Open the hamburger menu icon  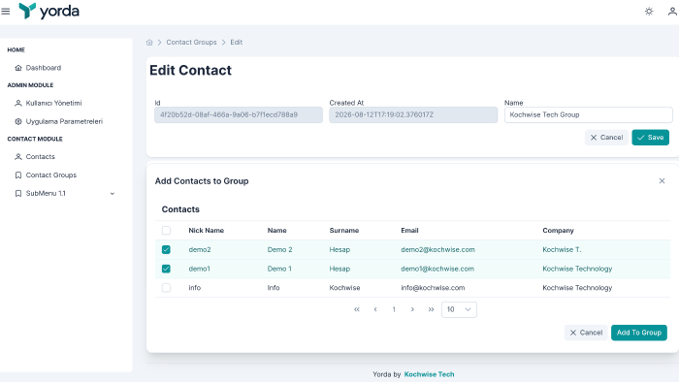[6, 12]
